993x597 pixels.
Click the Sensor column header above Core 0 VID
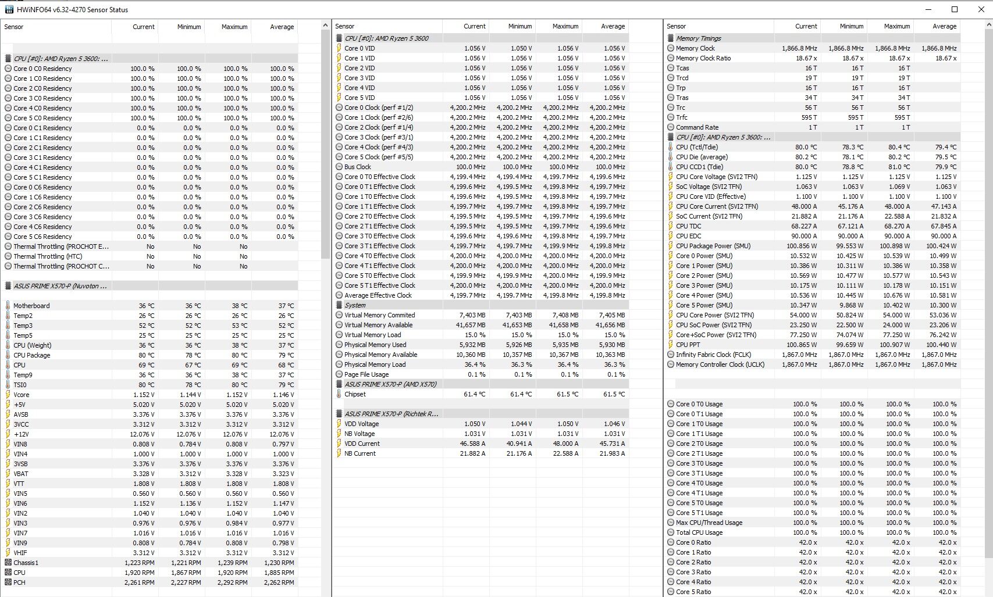(x=344, y=26)
